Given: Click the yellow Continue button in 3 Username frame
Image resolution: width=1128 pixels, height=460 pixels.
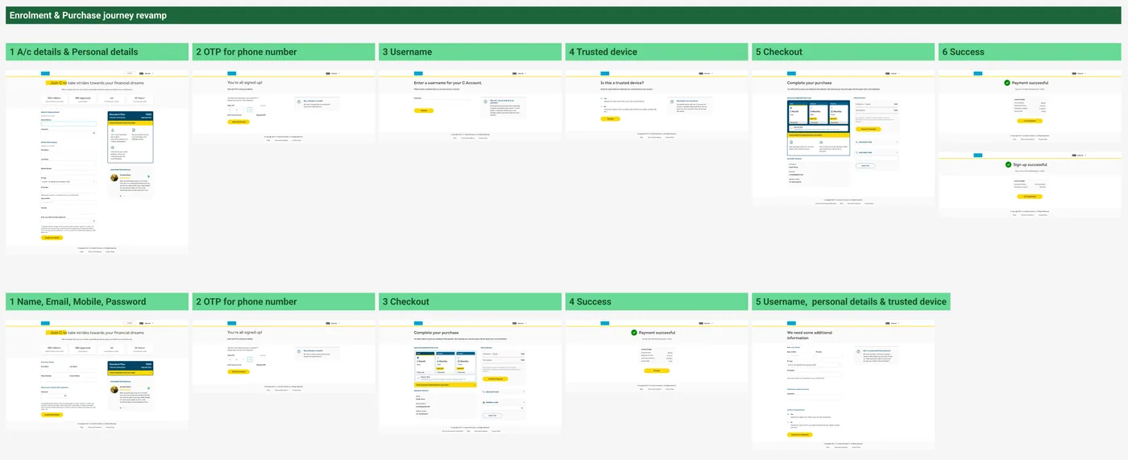Looking at the screenshot, I should tap(424, 110).
